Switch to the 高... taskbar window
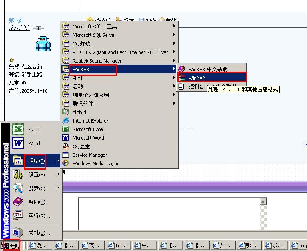Screen dimensions: 307x251 point(92,245)
